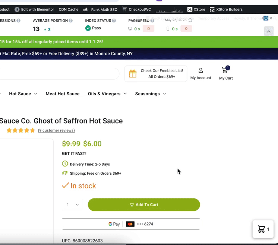
Task: Open the quantity dropdown
Action: (x=72, y=204)
